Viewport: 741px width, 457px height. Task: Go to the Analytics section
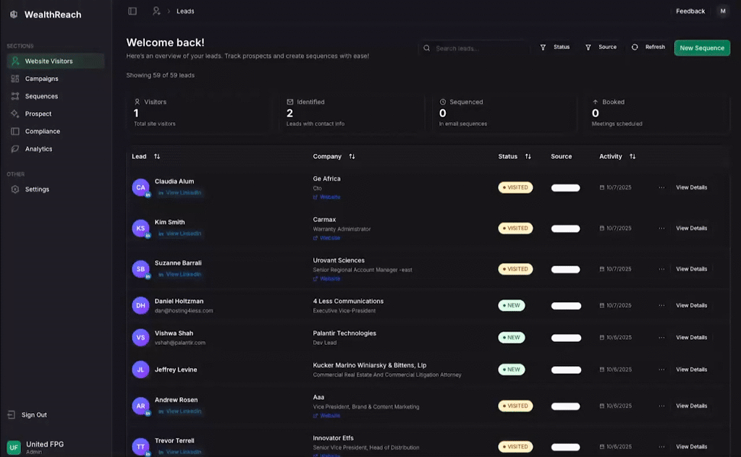tap(38, 149)
